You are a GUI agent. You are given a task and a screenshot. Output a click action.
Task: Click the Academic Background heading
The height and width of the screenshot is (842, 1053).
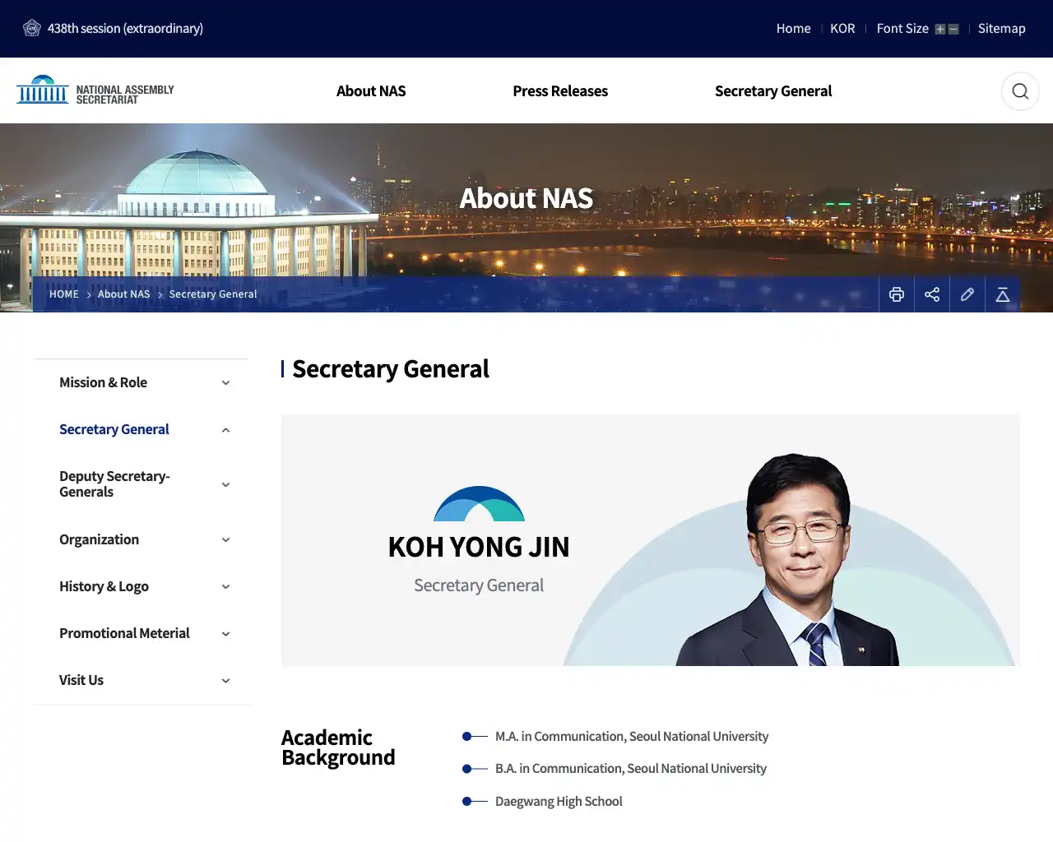(x=338, y=747)
